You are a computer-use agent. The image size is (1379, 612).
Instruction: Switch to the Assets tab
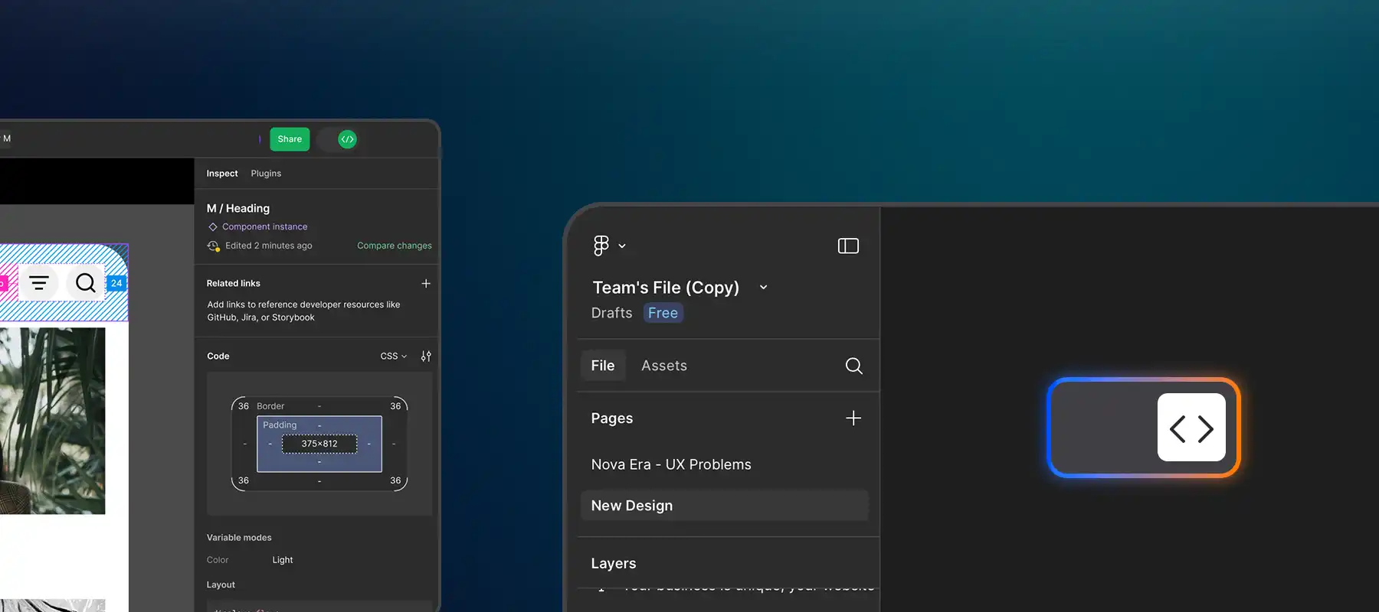click(x=664, y=366)
